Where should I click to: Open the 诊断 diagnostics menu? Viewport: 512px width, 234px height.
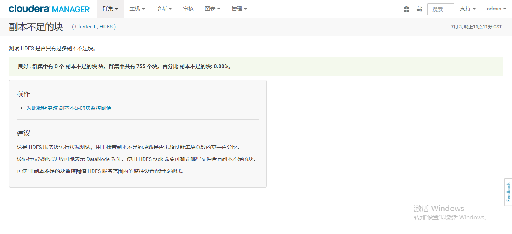click(162, 9)
